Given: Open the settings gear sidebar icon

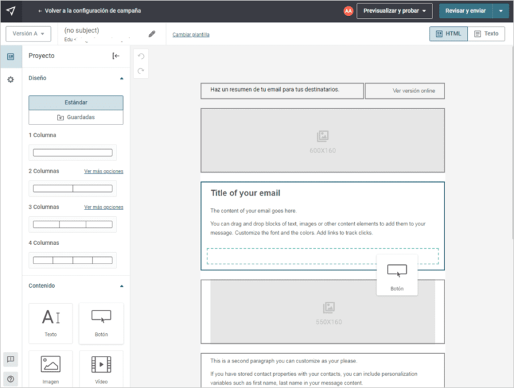Looking at the screenshot, I should [x=11, y=80].
